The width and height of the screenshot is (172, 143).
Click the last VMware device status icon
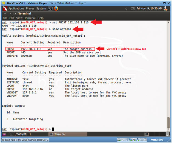coord(145,140)
